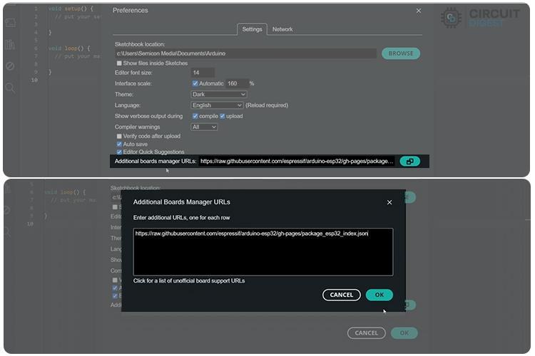This screenshot has width=535, height=356.
Task: Click the dimmed Preferences CANCEL button behind the dialog
Action: tap(366, 333)
